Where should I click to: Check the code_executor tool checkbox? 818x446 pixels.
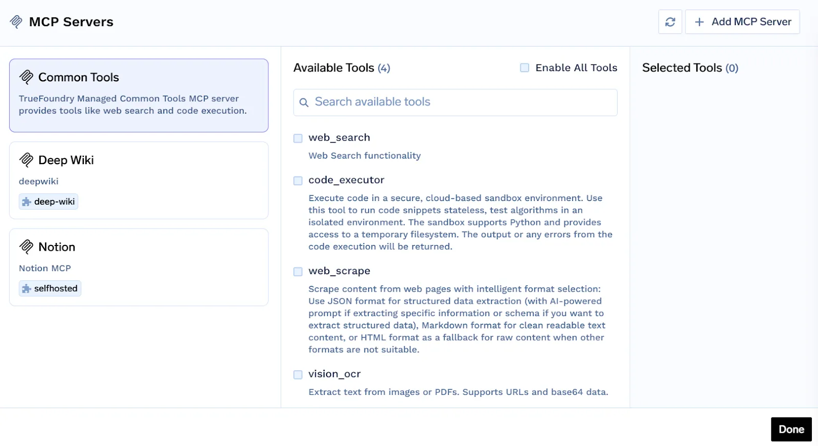(298, 181)
